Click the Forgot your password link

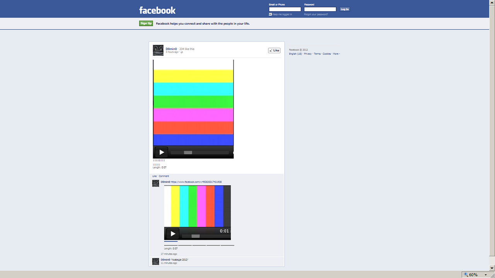pos(316,14)
